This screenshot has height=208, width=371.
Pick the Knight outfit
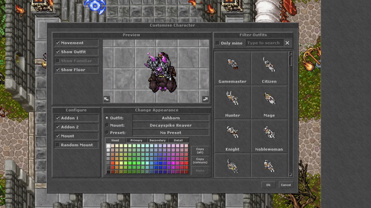(x=232, y=136)
